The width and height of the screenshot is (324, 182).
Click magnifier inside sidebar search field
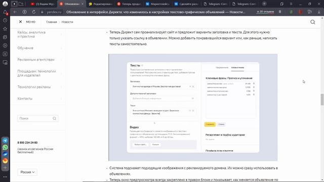[x=54, y=118]
